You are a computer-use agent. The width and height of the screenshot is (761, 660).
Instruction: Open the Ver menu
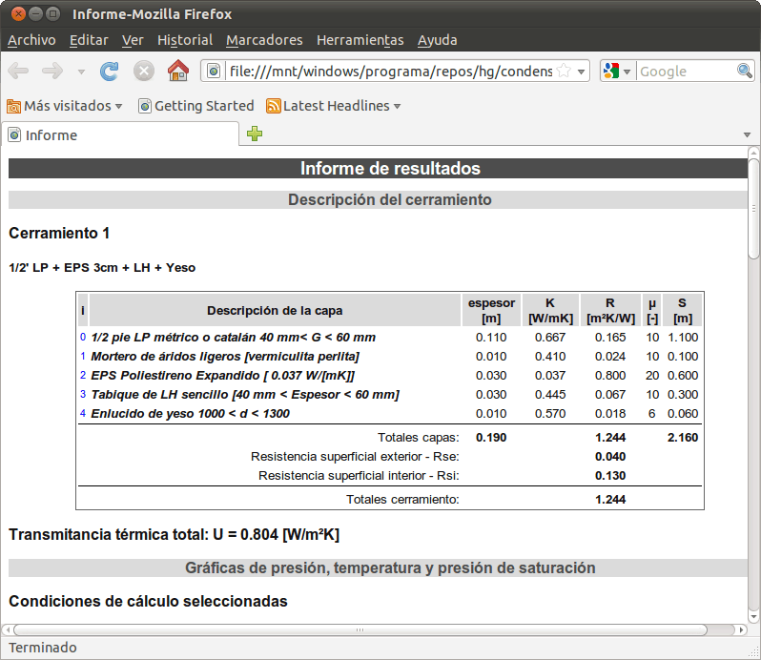click(133, 40)
